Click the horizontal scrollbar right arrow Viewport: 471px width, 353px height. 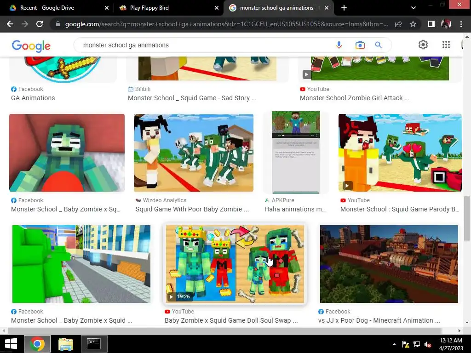tap(460, 330)
